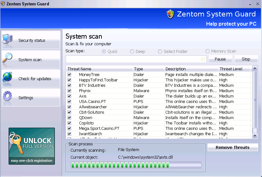Click the folder browse icon in path field
The width and height of the screenshot is (262, 177).
203,59
